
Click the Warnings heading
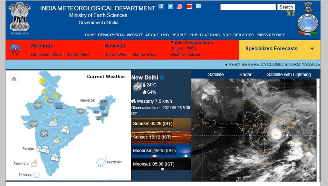(x=41, y=46)
